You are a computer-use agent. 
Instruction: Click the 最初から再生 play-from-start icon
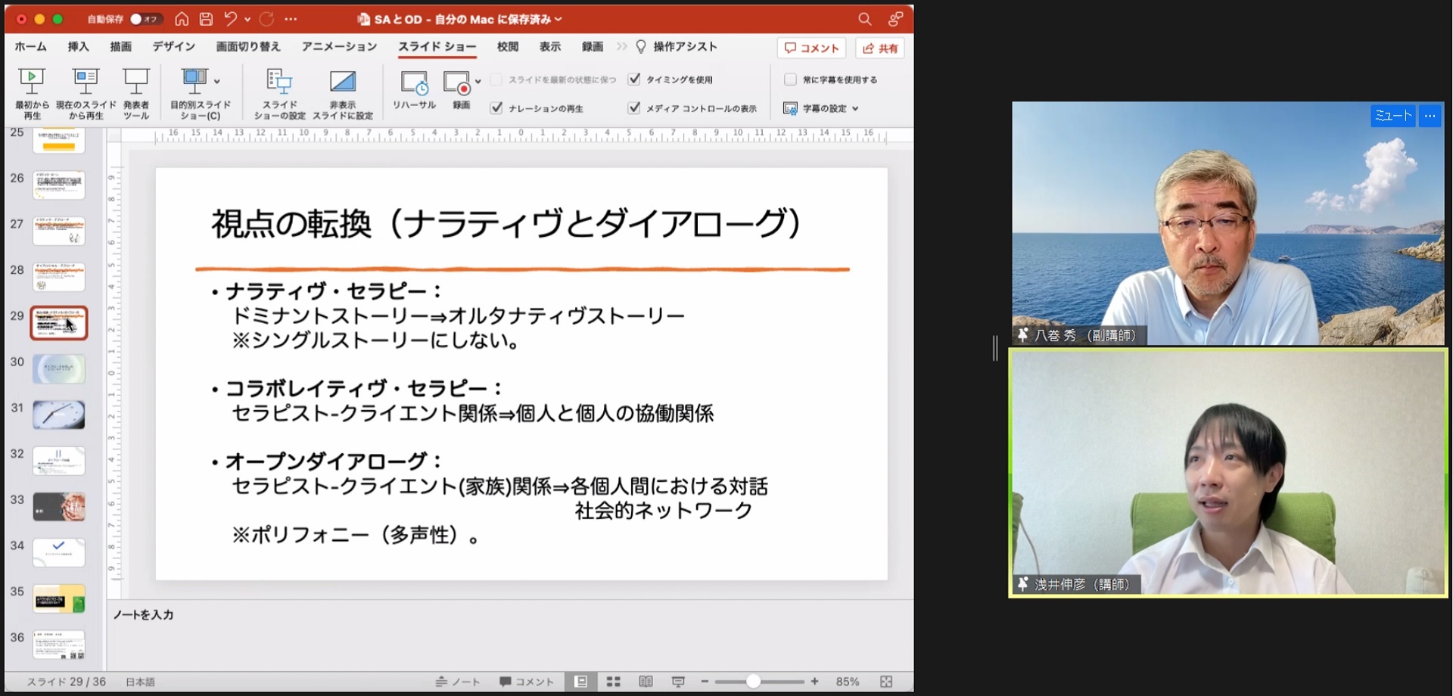(32, 80)
